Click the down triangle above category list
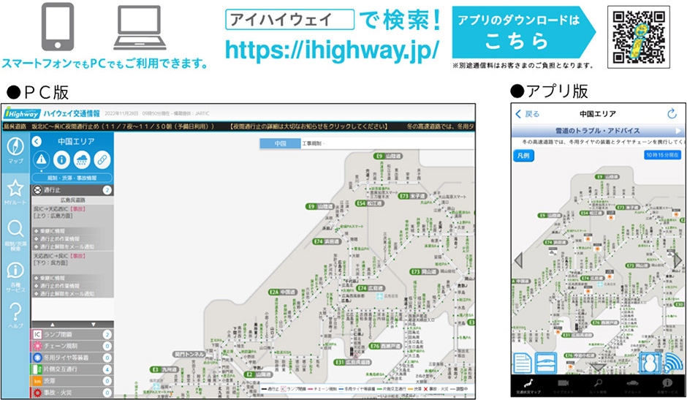The width and height of the screenshot is (687, 400). click(x=94, y=325)
